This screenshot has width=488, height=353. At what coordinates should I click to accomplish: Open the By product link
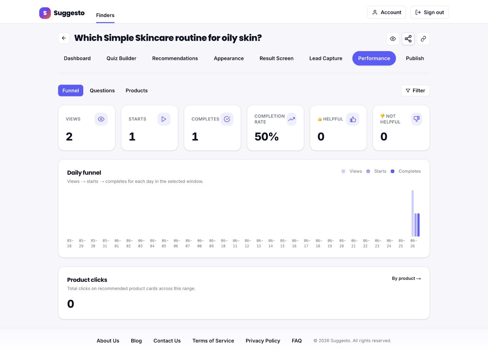[x=406, y=278]
